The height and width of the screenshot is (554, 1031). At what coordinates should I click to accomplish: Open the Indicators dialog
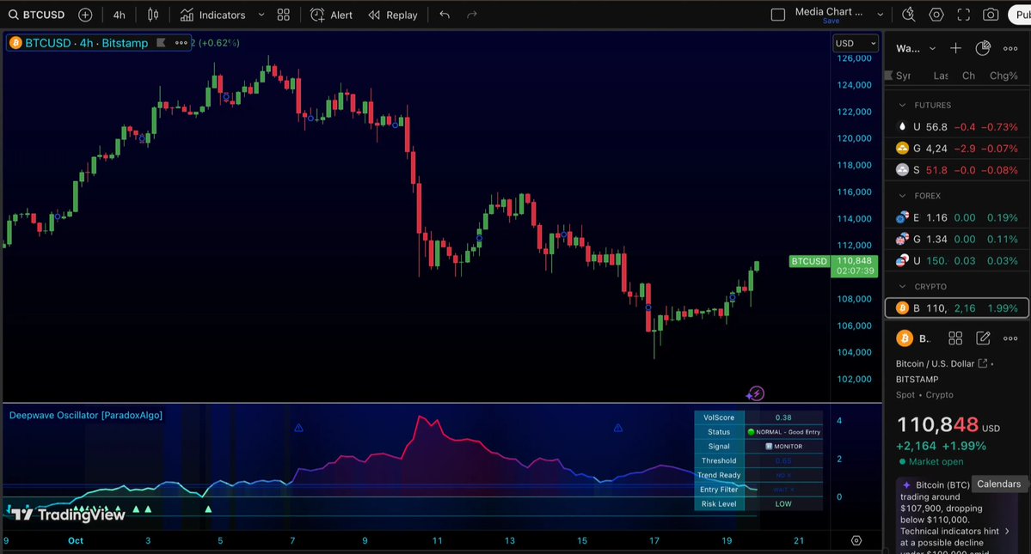point(213,15)
